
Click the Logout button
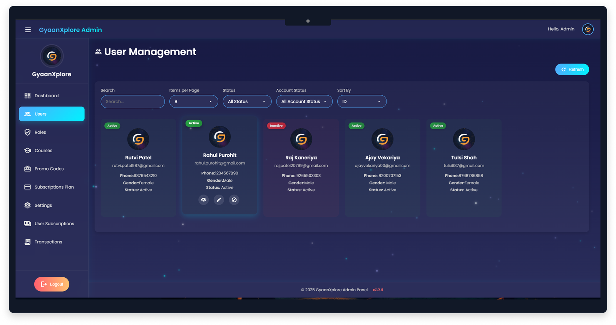point(52,284)
